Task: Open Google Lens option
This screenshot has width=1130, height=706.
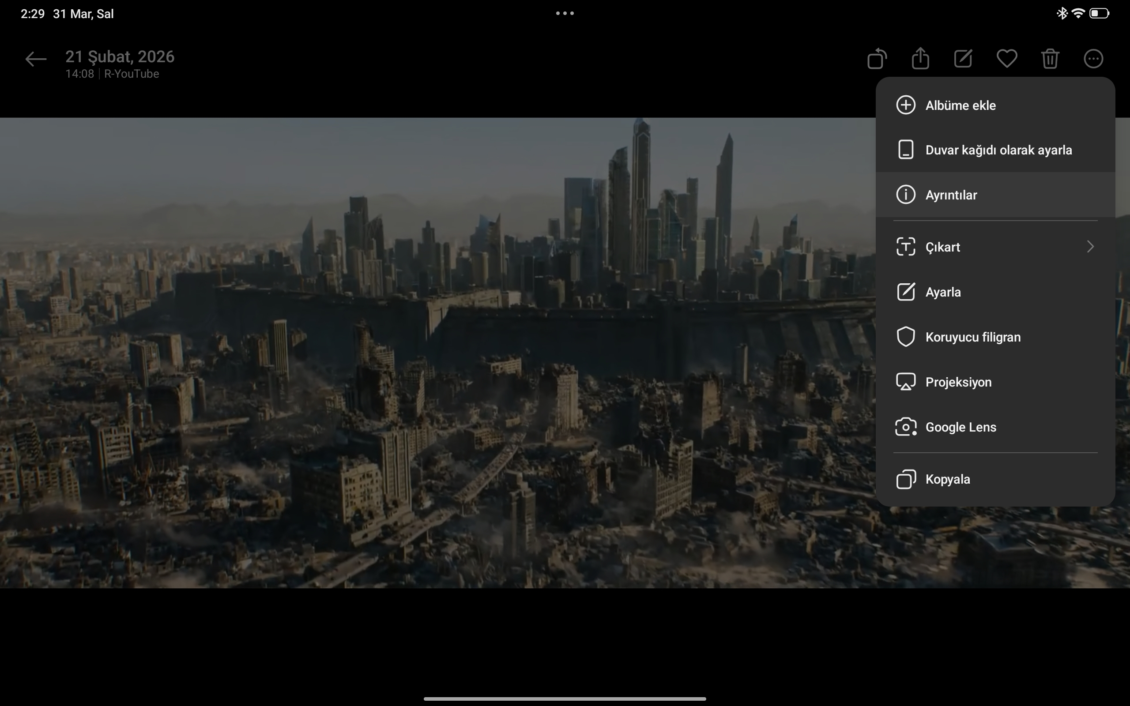Action: (x=960, y=427)
